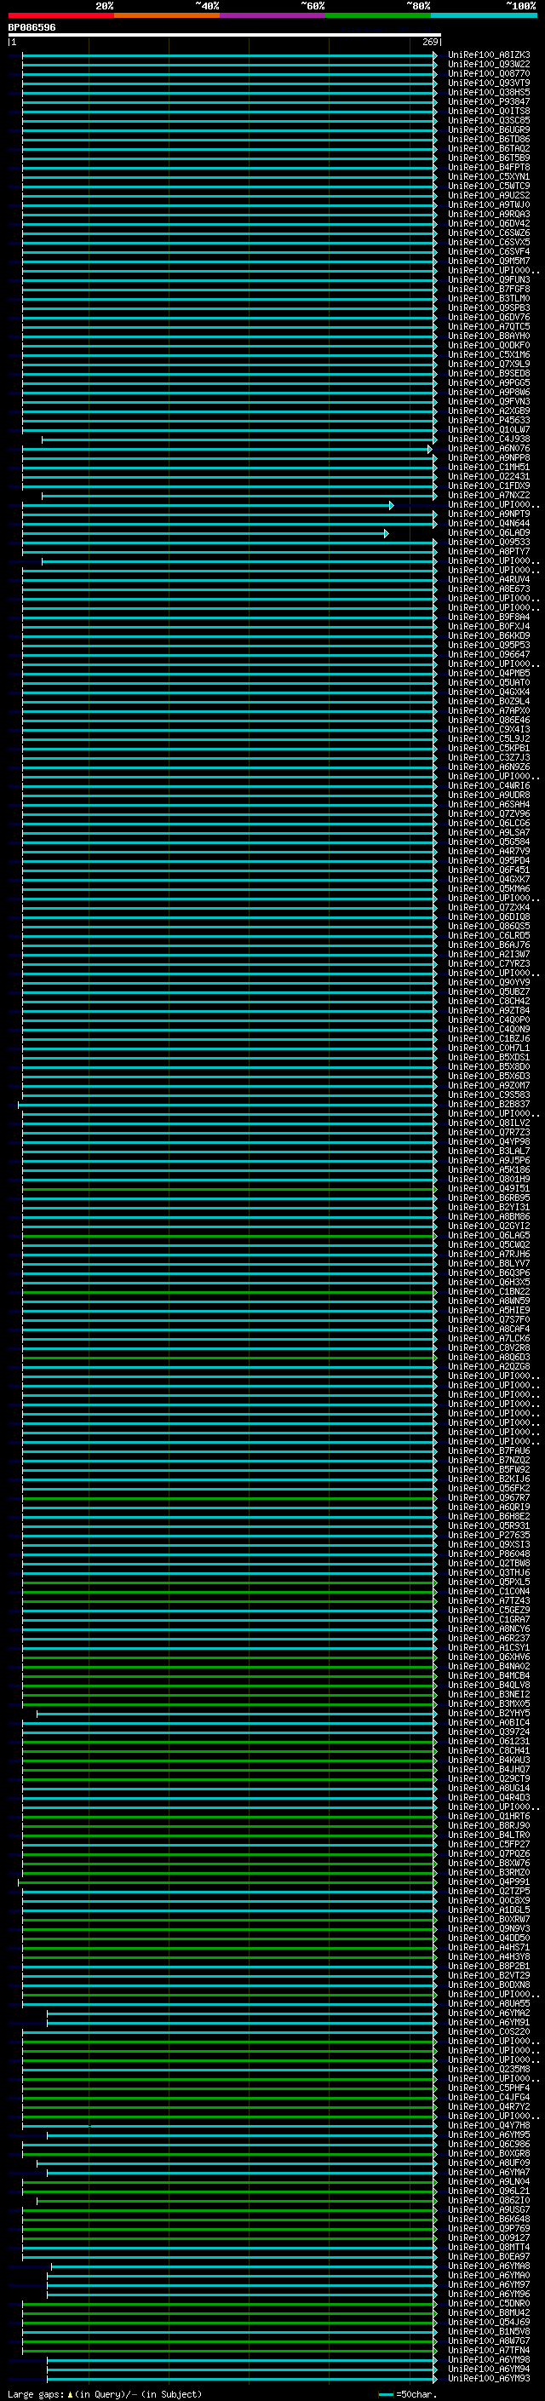Image resolution: width=545 pixels, height=2401 pixels.
Task: Select the UniRef100_A7NXZ2 label
Action: [x=489, y=496]
